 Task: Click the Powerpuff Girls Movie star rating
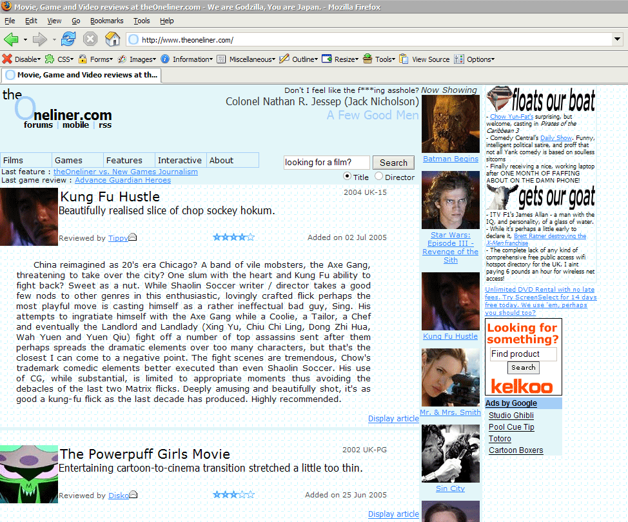pyautogui.click(x=233, y=495)
